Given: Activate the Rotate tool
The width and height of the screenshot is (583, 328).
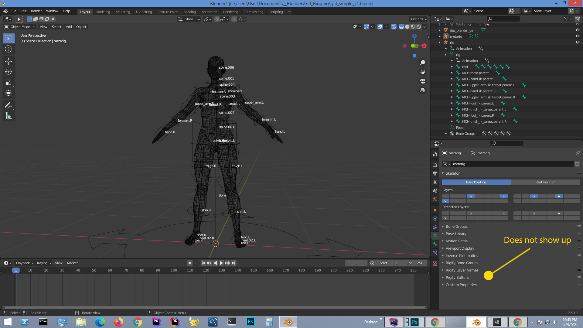Looking at the screenshot, I should [9, 72].
